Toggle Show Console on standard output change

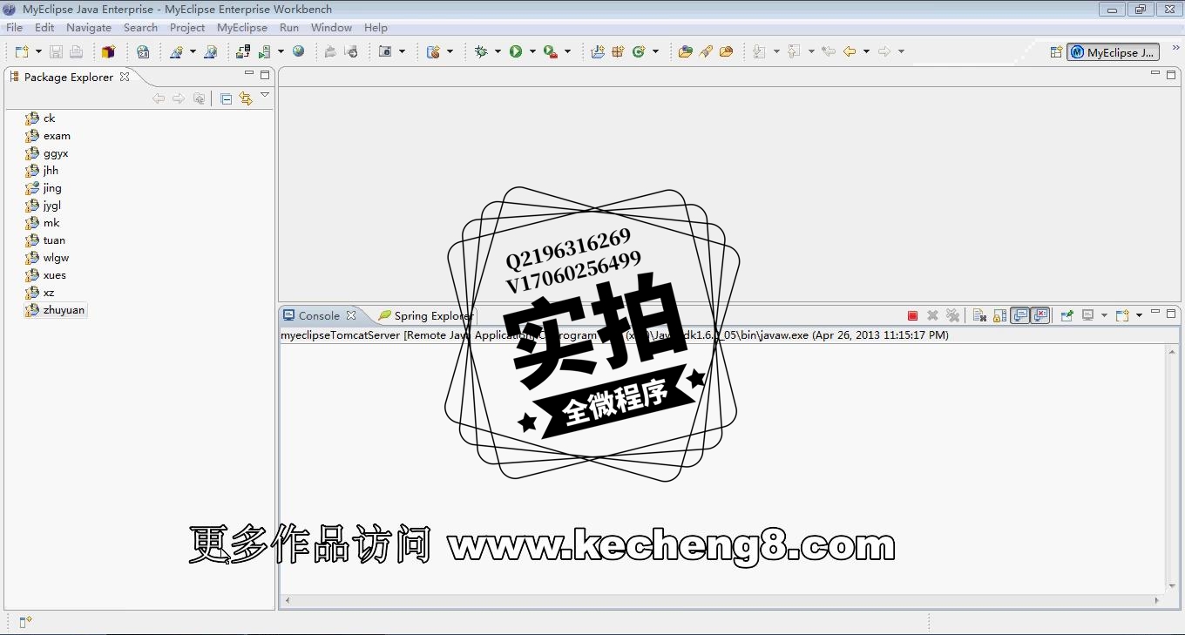click(1019, 315)
